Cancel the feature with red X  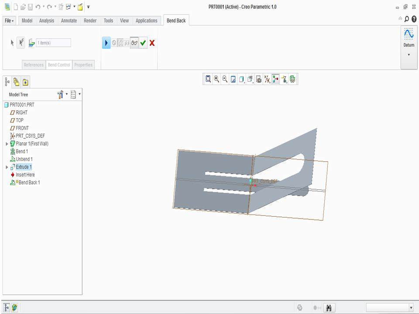click(152, 43)
